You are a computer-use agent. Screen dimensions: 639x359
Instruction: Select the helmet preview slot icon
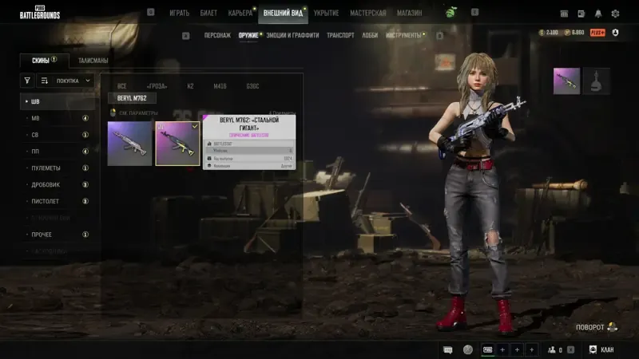tap(596, 81)
